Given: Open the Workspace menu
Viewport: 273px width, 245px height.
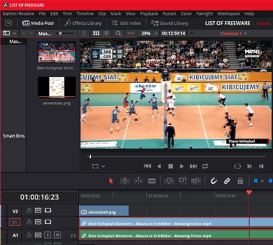Looking at the screenshot, I should 229,14.
